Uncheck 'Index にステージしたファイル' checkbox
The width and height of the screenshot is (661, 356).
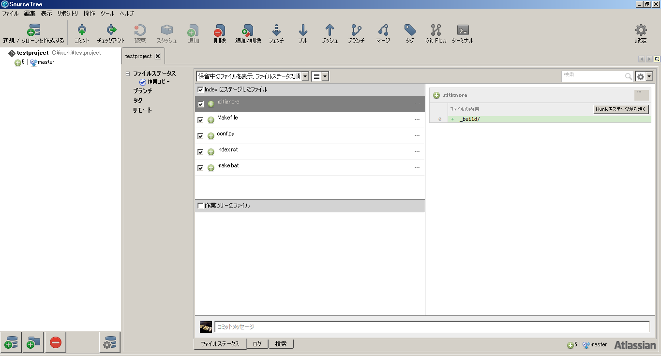click(200, 89)
